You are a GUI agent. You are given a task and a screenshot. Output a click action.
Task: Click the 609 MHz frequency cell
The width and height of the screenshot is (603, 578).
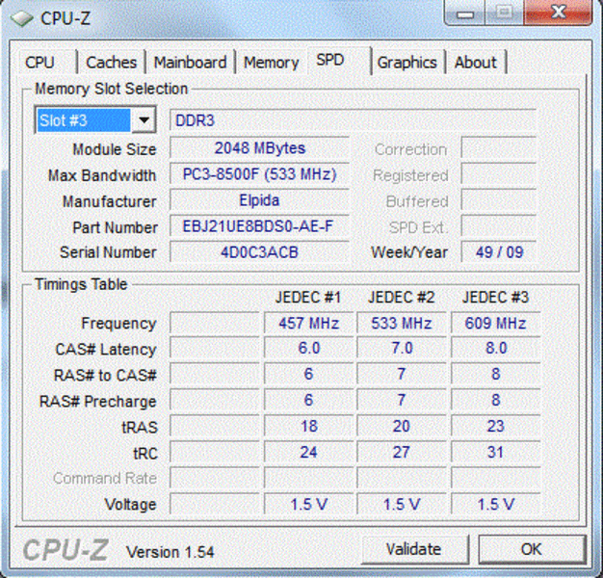(x=495, y=323)
